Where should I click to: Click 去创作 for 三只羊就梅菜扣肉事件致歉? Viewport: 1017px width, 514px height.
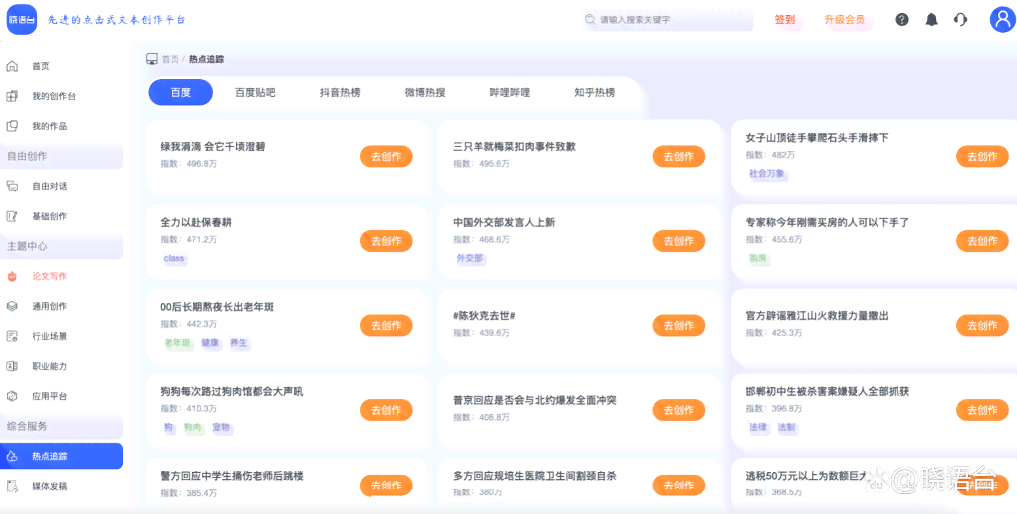tap(679, 156)
